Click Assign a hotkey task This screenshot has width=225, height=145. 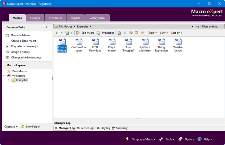[x=20, y=52]
